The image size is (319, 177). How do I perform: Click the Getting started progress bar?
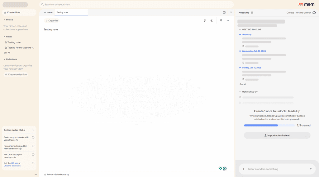pyautogui.click(x=19, y=133)
